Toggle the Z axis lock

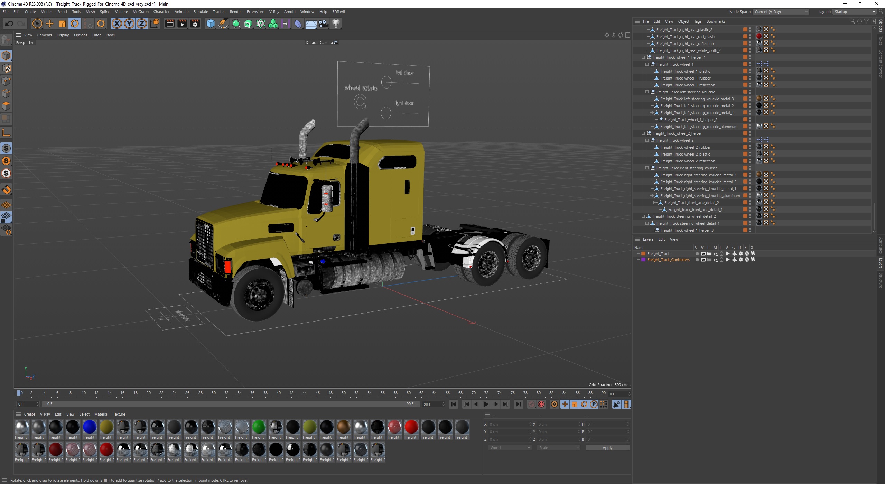tap(142, 24)
